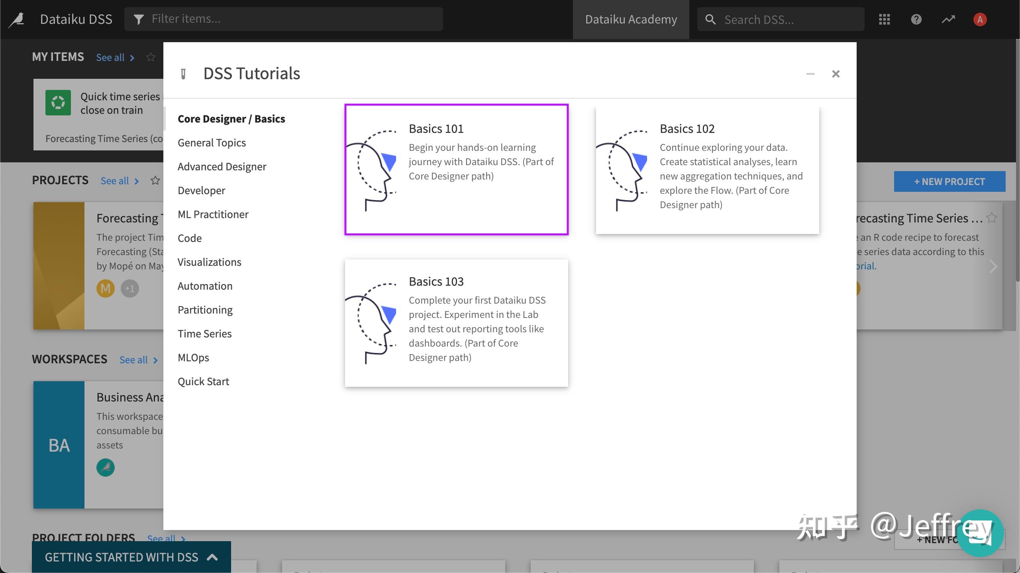Viewport: 1020px width, 573px height.
Task: Open the Forecasting project gold tile
Action: 59,266
